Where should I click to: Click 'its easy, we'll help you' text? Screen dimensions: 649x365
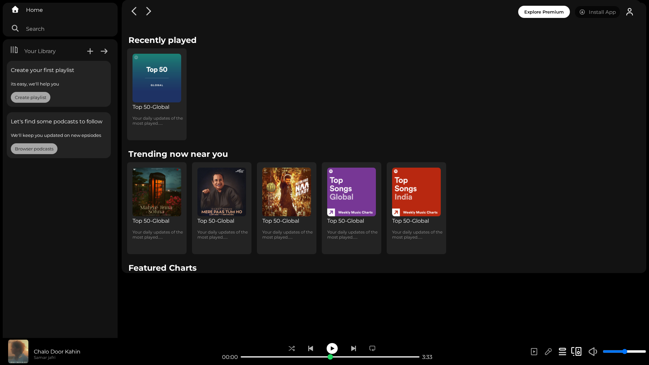click(x=35, y=84)
